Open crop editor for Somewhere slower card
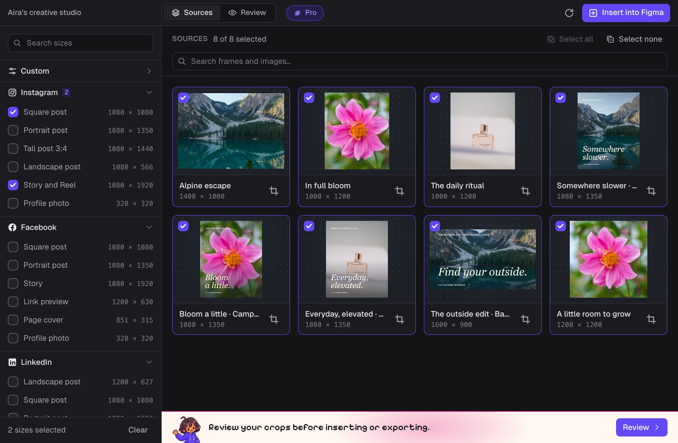The height and width of the screenshot is (443, 678). (651, 191)
